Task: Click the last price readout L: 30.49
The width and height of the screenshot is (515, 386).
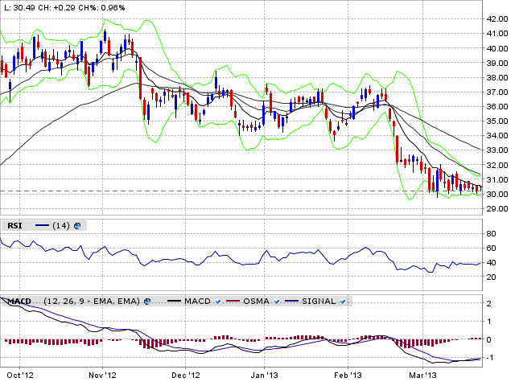Action: (23, 6)
